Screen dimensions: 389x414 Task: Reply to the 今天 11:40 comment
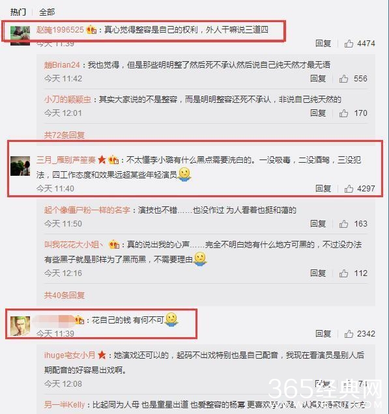click(x=323, y=189)
